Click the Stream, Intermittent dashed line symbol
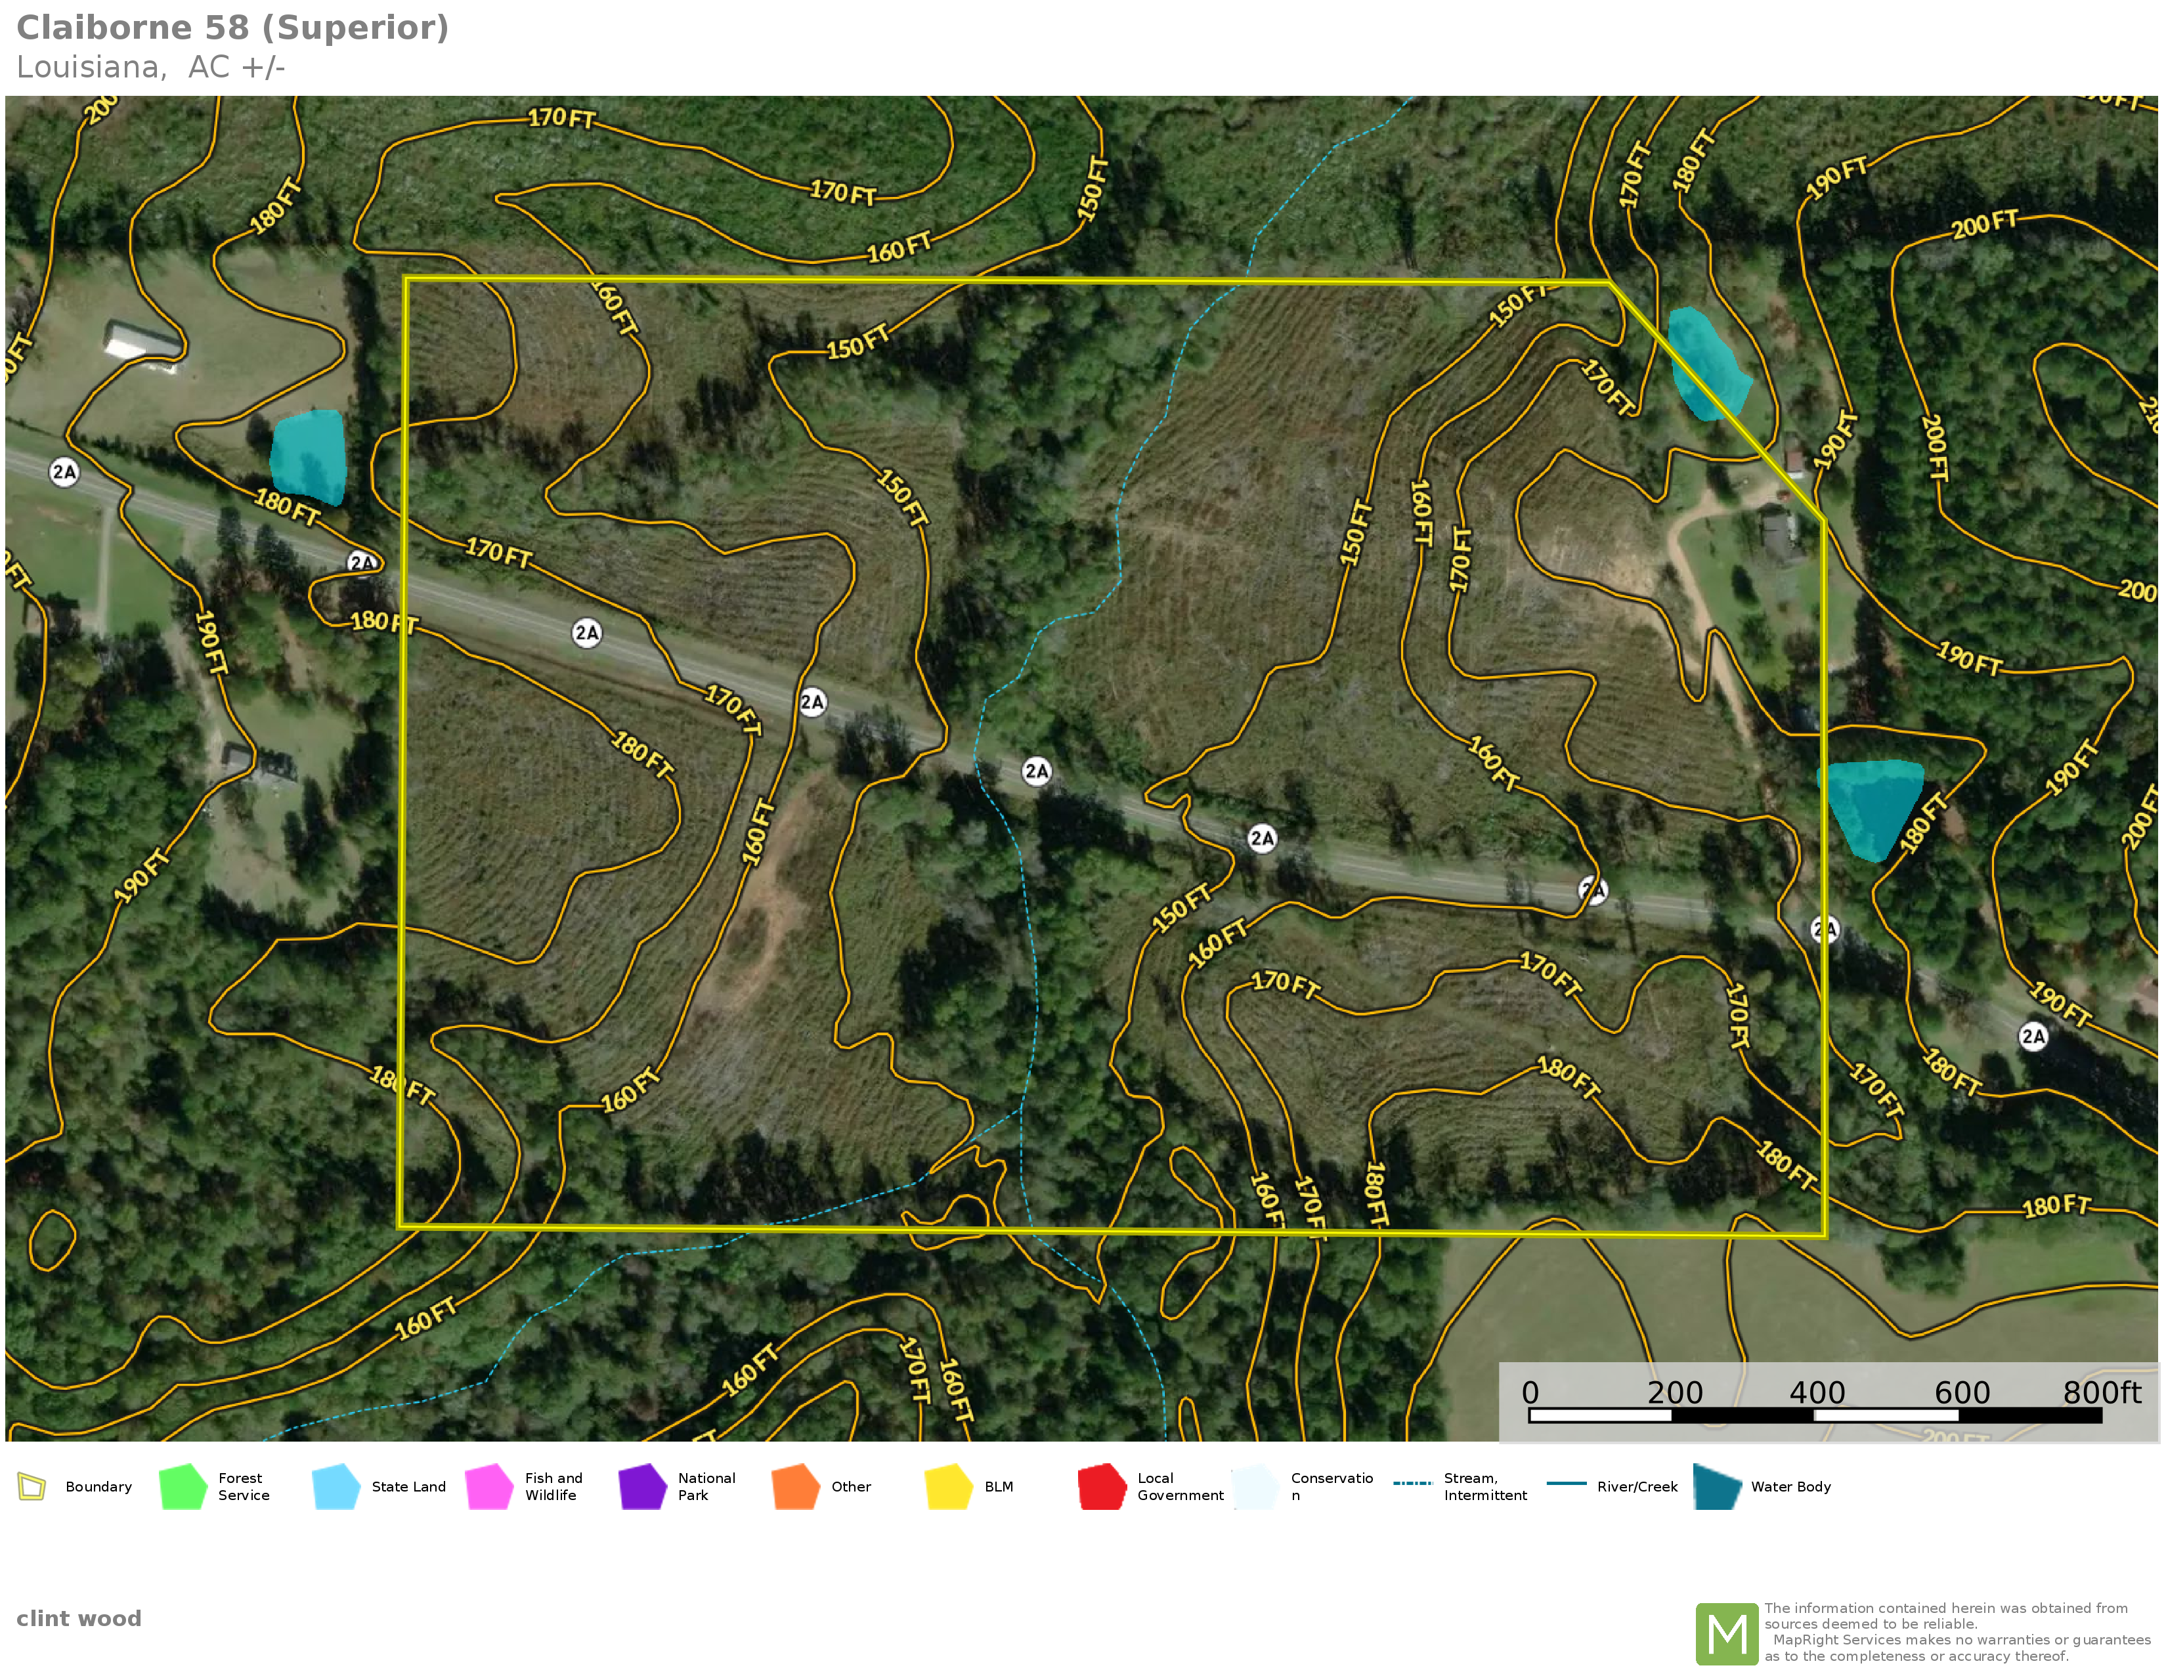 1412,1484
